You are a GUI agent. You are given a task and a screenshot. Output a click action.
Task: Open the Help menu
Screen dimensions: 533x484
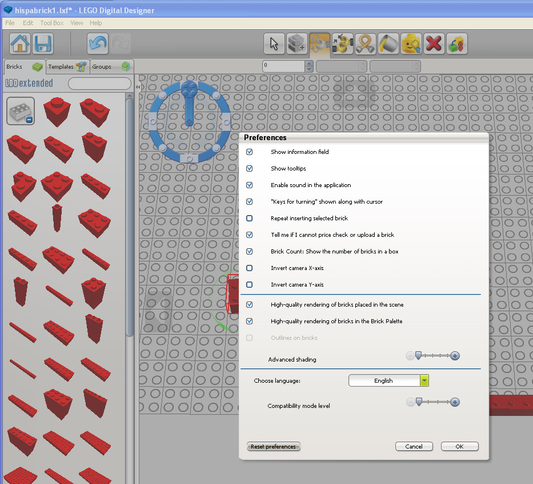point(96,23)
